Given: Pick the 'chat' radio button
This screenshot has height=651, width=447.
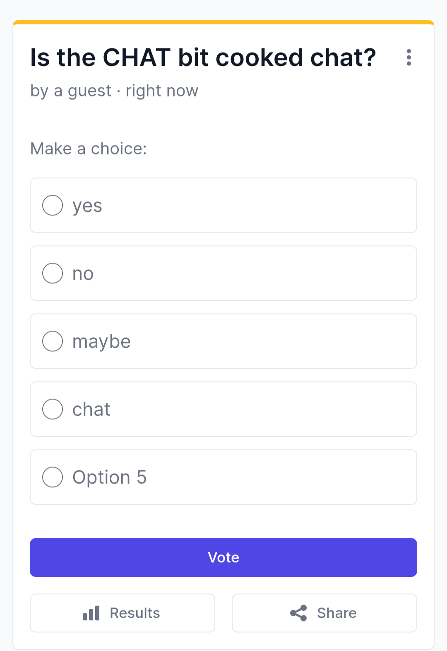Looking at the screenshot, I should [53, 409].
